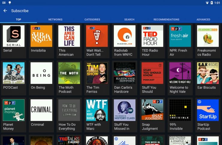
Task: Open Stuff You Missed in History Class art
Action: tap(125, 110)
